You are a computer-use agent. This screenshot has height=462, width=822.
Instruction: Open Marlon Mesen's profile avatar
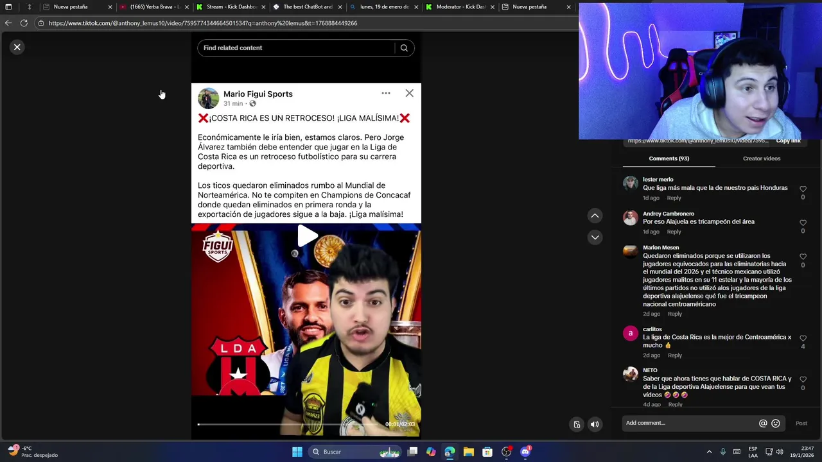tap(631, 252)
